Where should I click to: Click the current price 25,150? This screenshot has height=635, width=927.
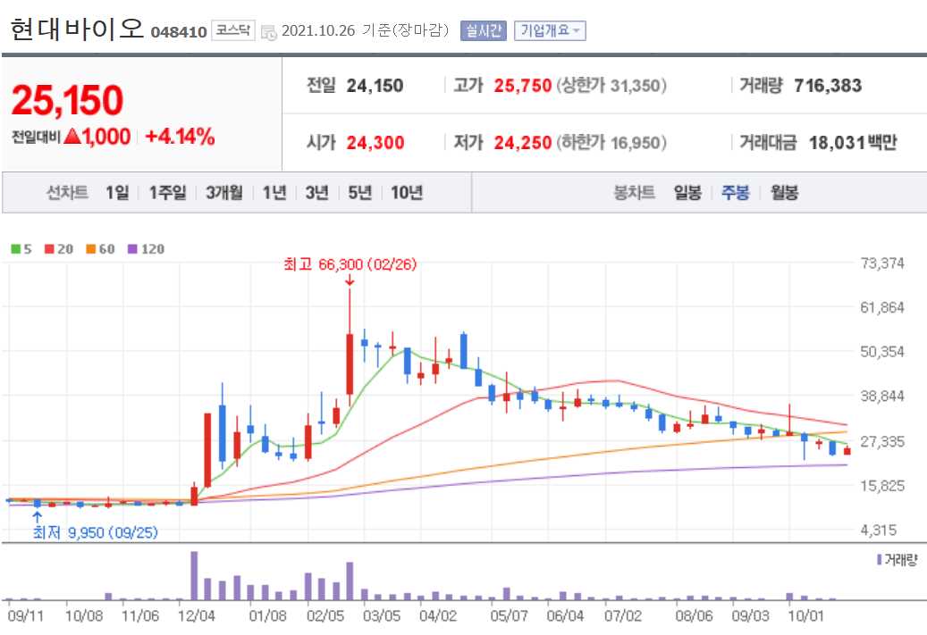[x=67, y=100]
